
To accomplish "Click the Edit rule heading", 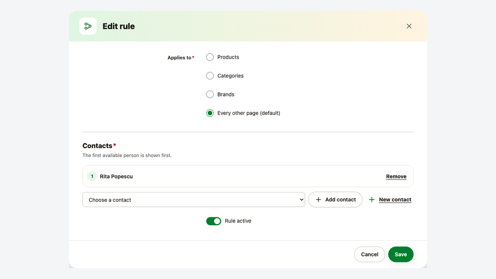I will click(119, 26).
